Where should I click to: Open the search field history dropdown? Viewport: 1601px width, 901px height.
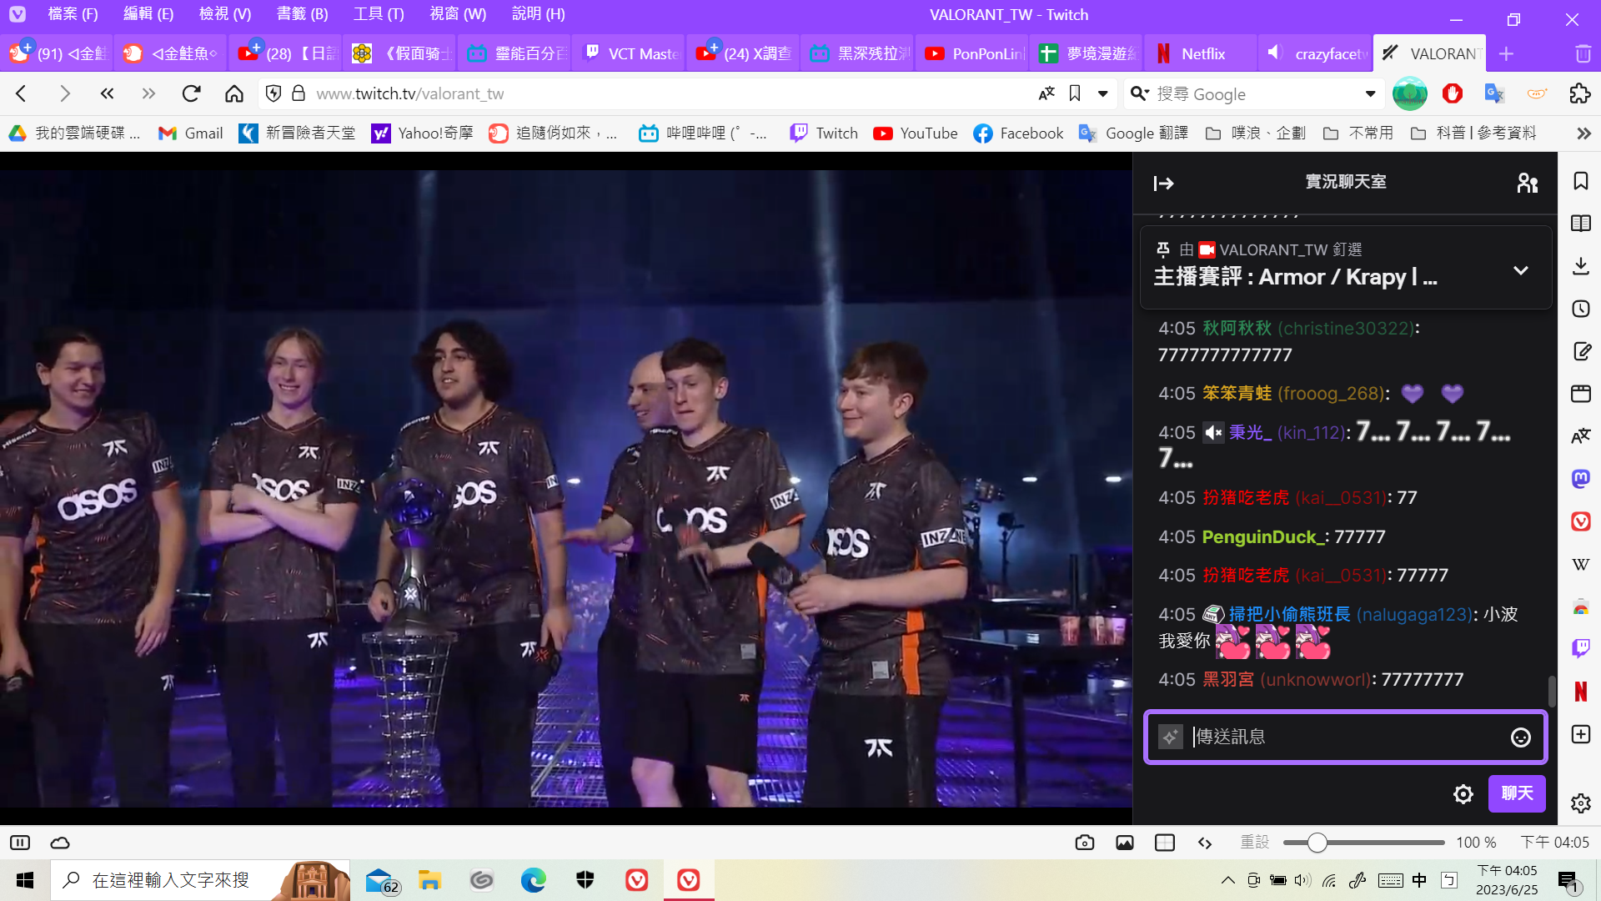pyautogui.click(x=1370, y=93)
